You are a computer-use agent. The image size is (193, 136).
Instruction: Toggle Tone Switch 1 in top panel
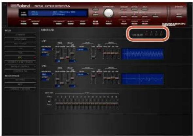(124, 16)
